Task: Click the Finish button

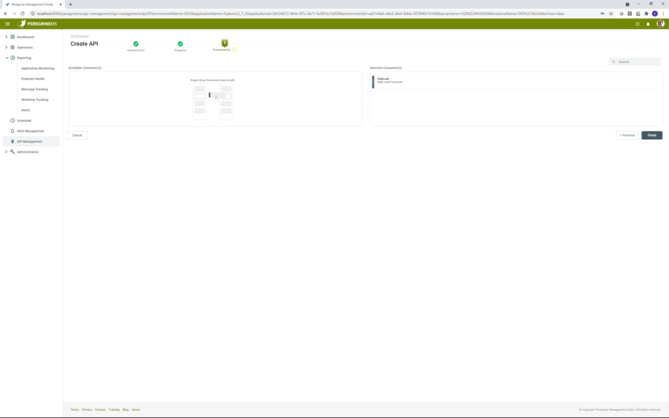Action: pos(651,135)
